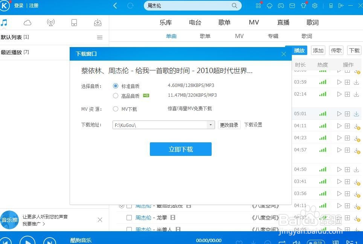
Task: Select 高品音质 HQ radio option
Action: coord(116,96)
